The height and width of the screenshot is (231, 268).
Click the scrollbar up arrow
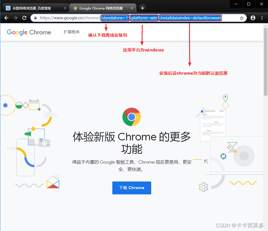(x=265, y=26)
